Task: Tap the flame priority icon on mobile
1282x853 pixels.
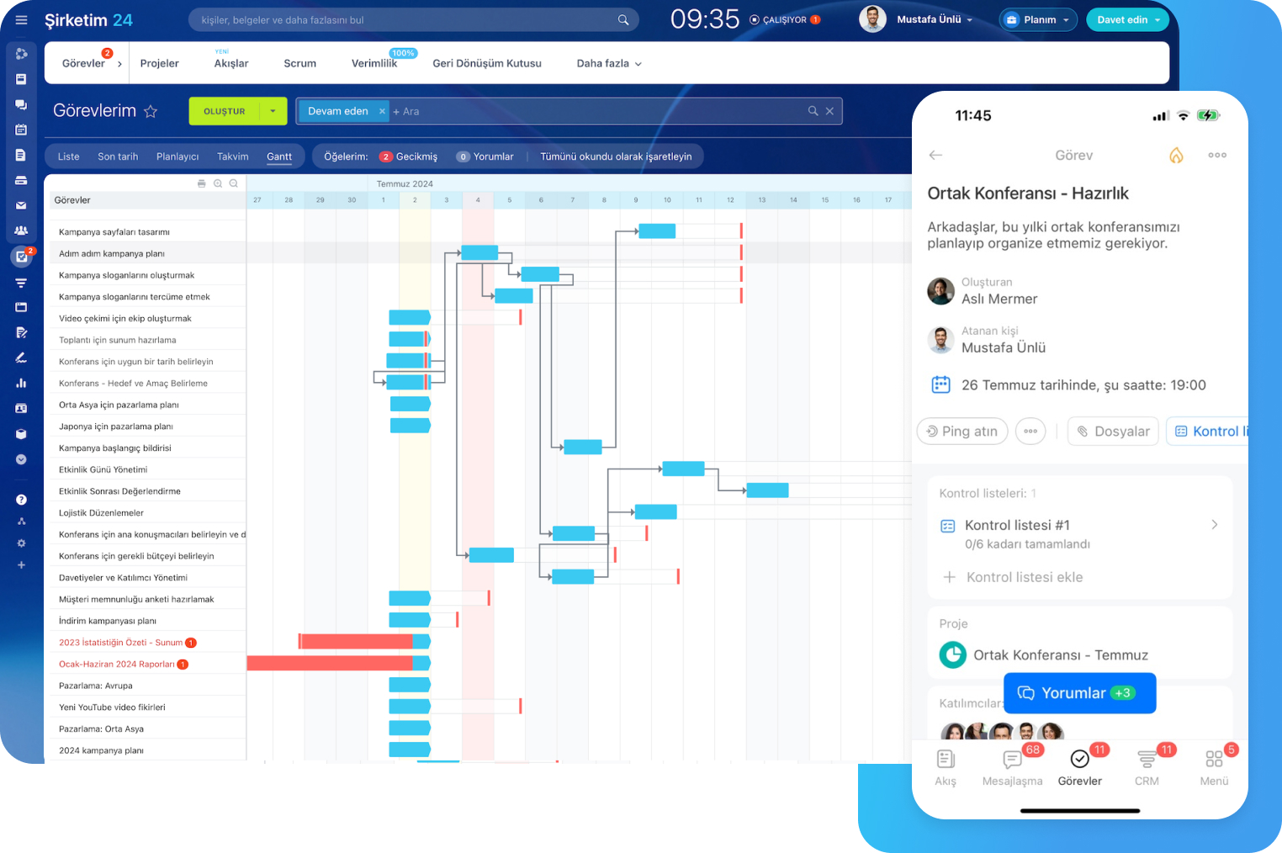Action: click(x=1176, y=155)
